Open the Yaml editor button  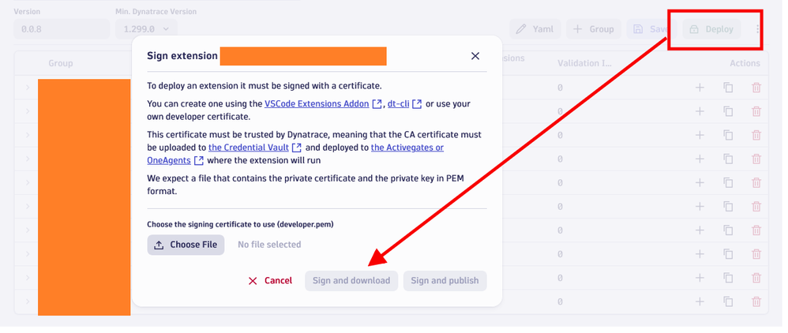535,29
